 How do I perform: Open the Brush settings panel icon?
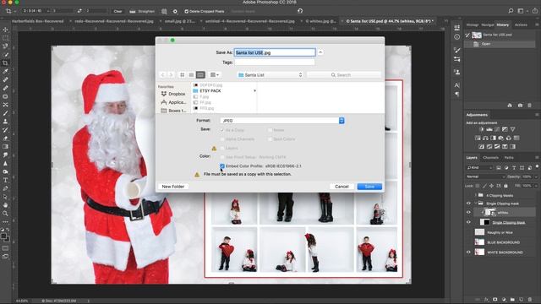click(456, 51)
